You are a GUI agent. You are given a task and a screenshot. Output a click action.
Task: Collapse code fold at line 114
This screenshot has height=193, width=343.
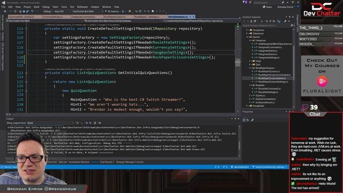tap(26, 28)
